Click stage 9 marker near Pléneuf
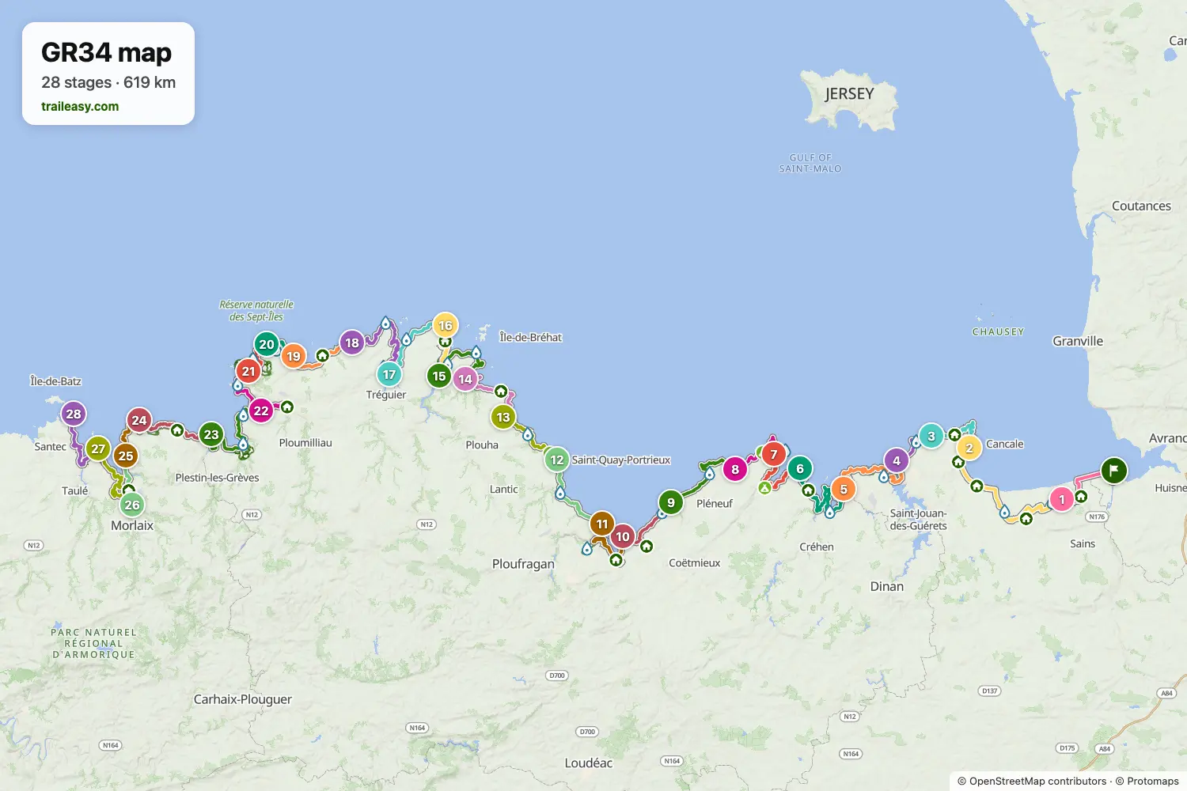 pos(671,502)
